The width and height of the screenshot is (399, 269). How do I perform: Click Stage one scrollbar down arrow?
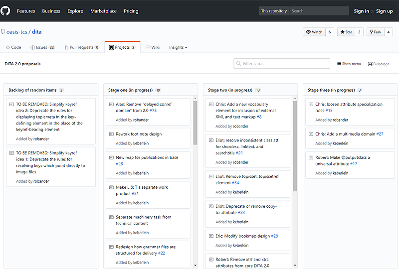[195, 266]
